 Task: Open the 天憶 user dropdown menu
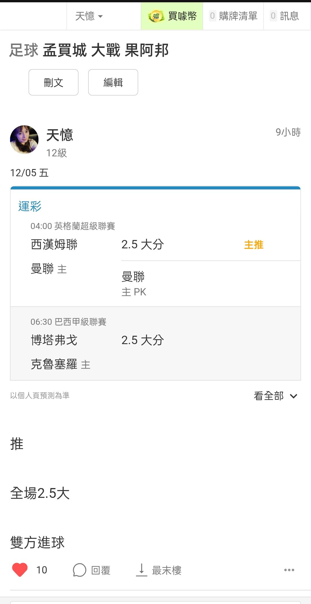89,16
